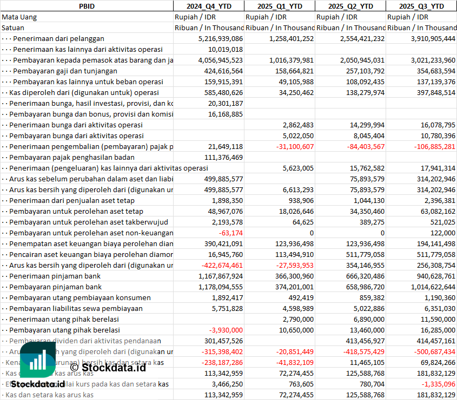457x400 pixels.
Task: Click 20,301,187 in Penerimaan bunga, hasil investasi row
Action: tap(226, 103)
